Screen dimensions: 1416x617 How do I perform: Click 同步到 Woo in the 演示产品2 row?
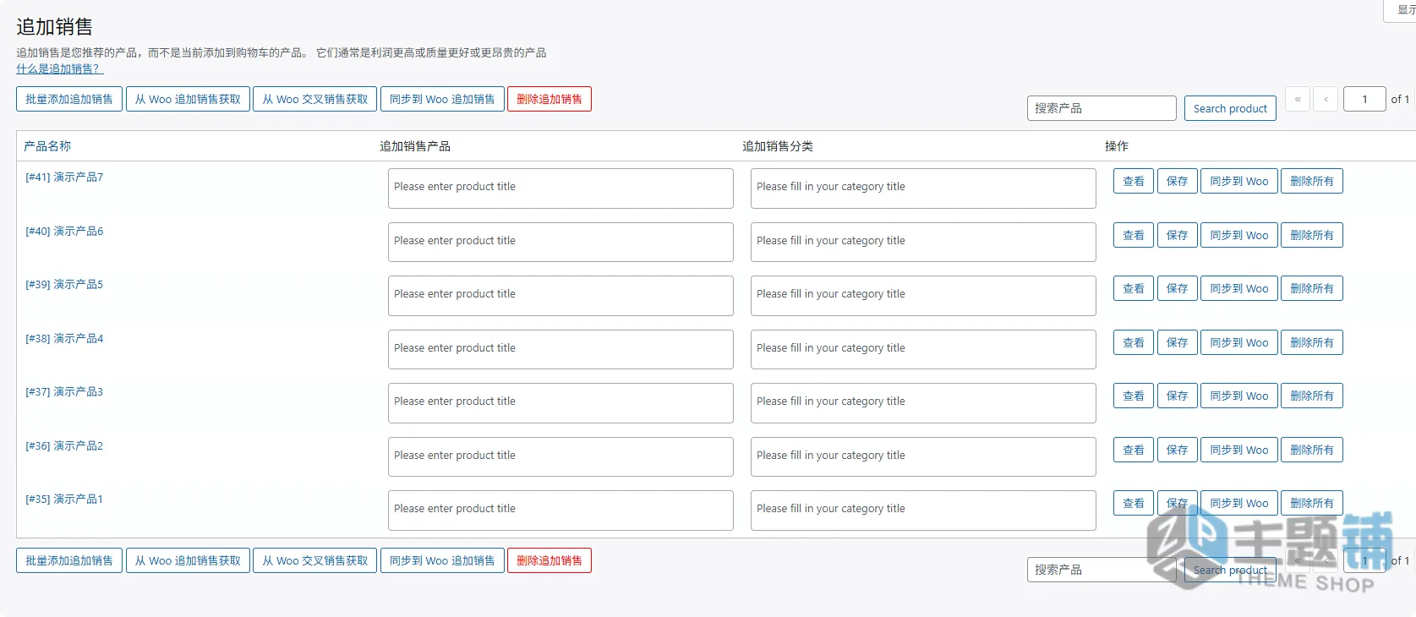click(x=1239, y=450)
